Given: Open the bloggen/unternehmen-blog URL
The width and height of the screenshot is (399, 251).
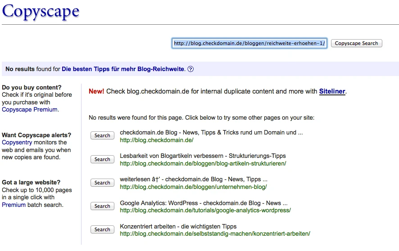Looking at the screenshot, I should coord(193,187).
